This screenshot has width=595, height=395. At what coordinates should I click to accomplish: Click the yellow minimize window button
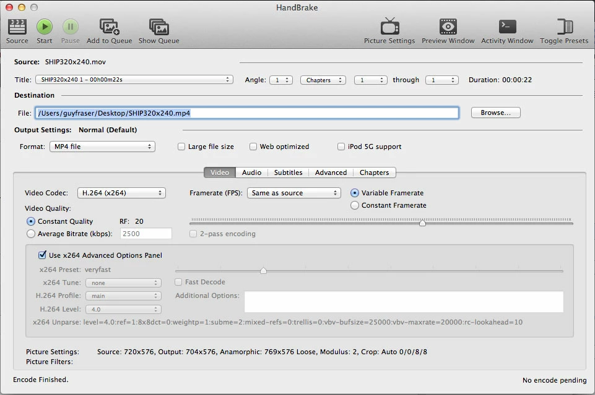22,7
